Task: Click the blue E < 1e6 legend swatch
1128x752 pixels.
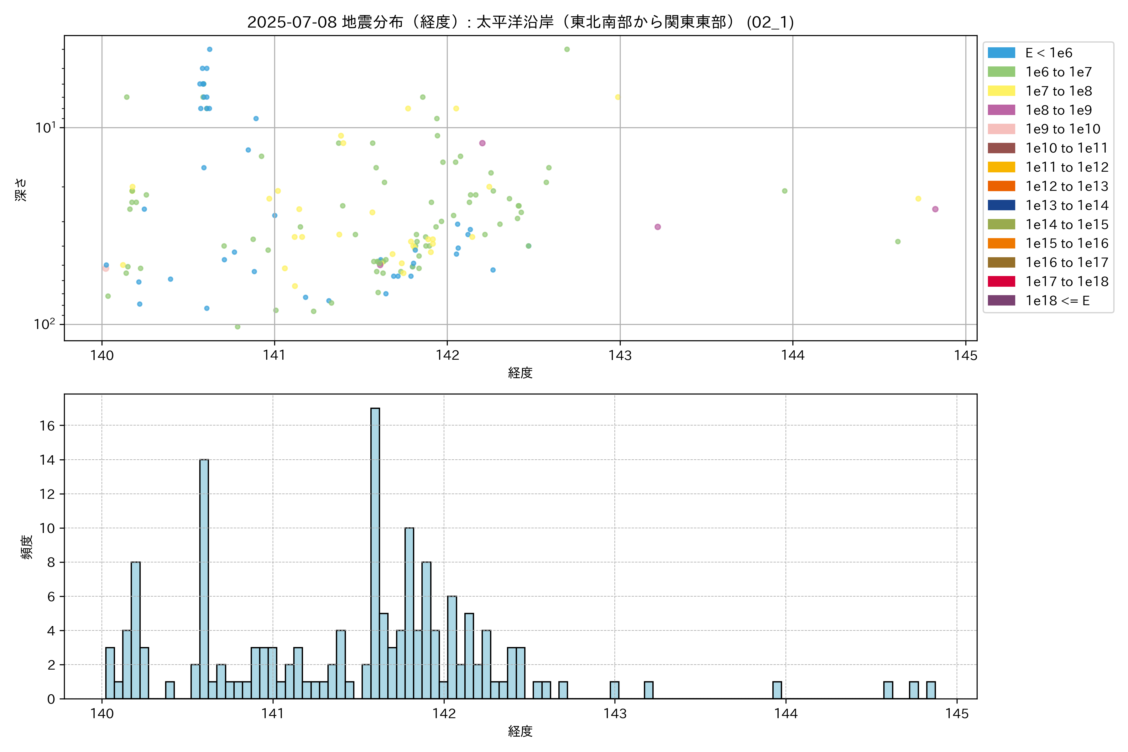Action: pyautogui.click(x=1001, y=53)
